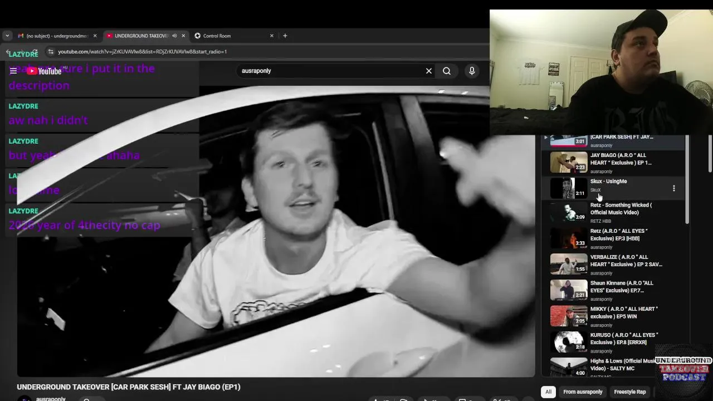Open Retz ALL EYES EP.3 [HBB] thumbnail

(568, 238)
